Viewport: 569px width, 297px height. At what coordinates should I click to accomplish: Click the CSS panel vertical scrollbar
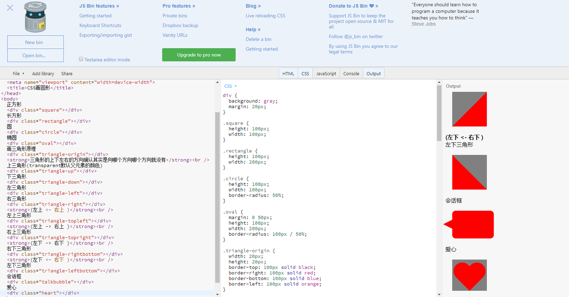pyautogui.click(x=439, y=113)
